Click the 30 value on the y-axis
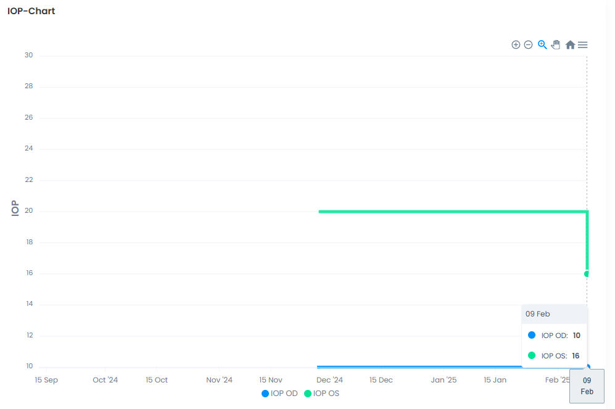 coord(28,56)
